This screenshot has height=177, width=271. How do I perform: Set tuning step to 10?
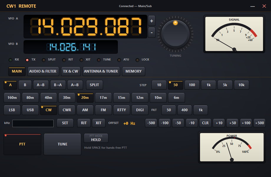click(159, 85)
